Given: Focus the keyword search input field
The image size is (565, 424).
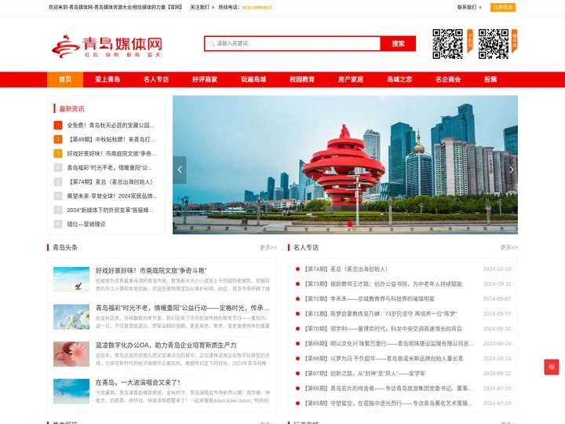Looking at the screenshot, I should click(292, 44).
